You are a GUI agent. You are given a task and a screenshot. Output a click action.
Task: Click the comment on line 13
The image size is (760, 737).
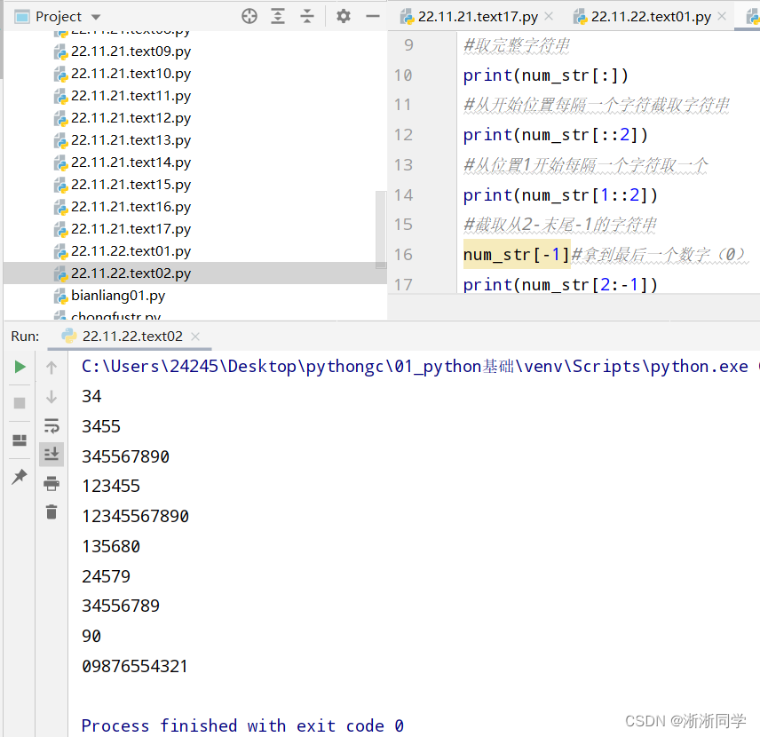click(585, 165)
